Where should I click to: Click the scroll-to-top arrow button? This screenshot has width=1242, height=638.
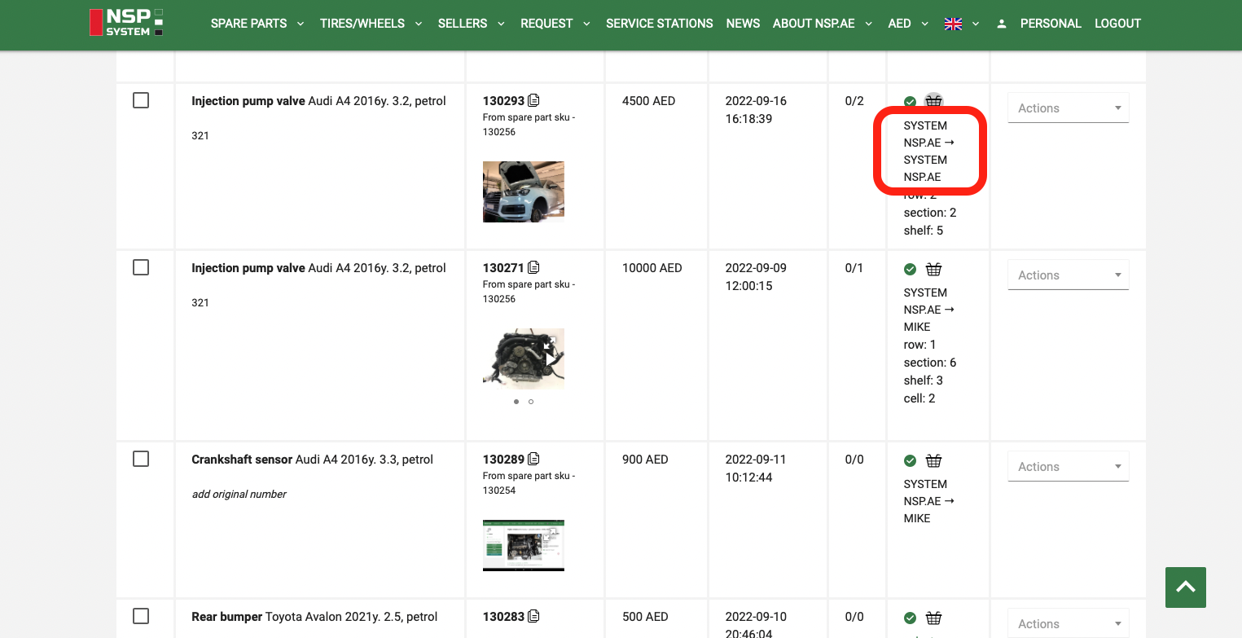pos(1185,587)
